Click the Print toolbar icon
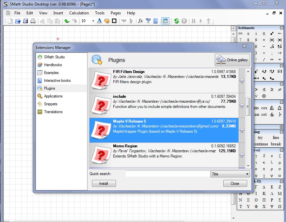Screen dimensions: 286x222 click(33, 21)
